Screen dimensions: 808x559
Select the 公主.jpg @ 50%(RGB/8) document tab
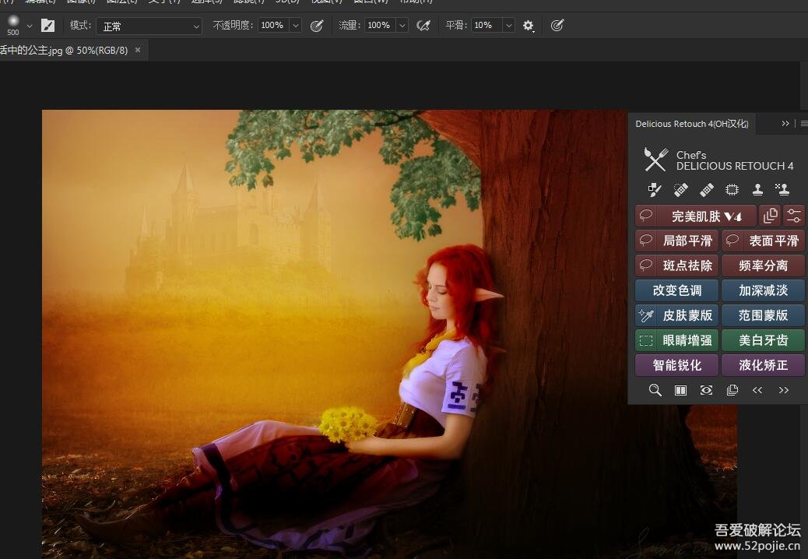pos(64,50)
